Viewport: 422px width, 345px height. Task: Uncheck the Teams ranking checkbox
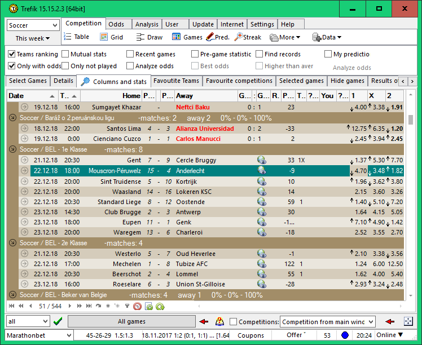point(12,54)
